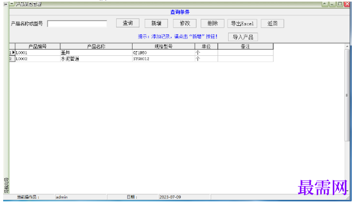Click unit cell 个 in row L0001
Screen dimensions: 357x204
pyautogui.click(x=206, y=53)
